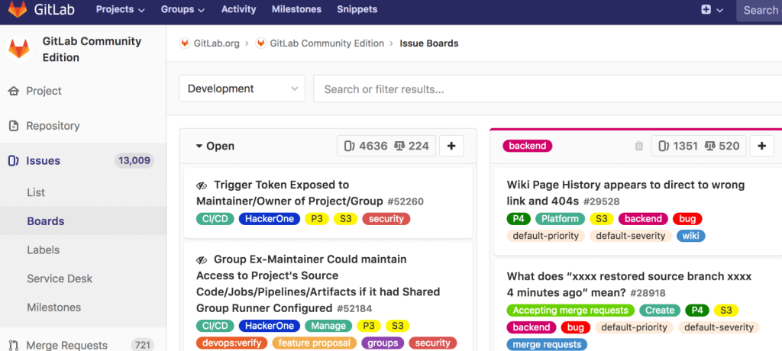Click the Project home icon in sidebar
The width and height of the screenshot is (782, 351).
point(14,91)
